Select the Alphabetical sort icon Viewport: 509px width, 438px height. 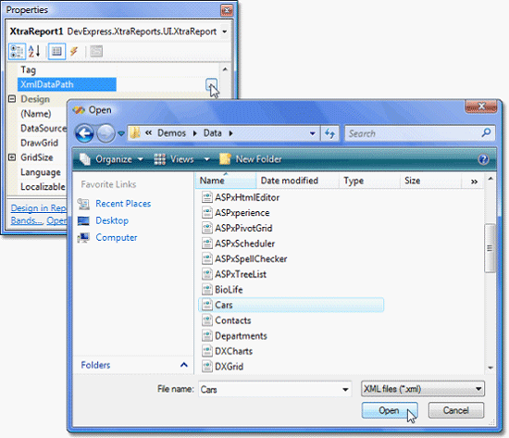(34, 51)
